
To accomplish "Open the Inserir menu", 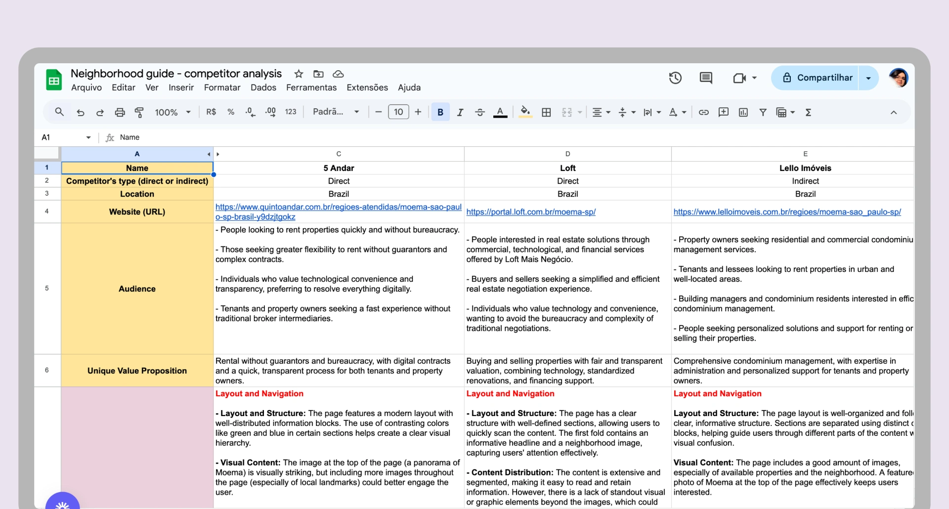I will point(181,87).
